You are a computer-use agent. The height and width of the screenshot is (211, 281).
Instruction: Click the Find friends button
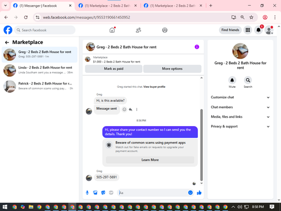click(x=230, y=30)
